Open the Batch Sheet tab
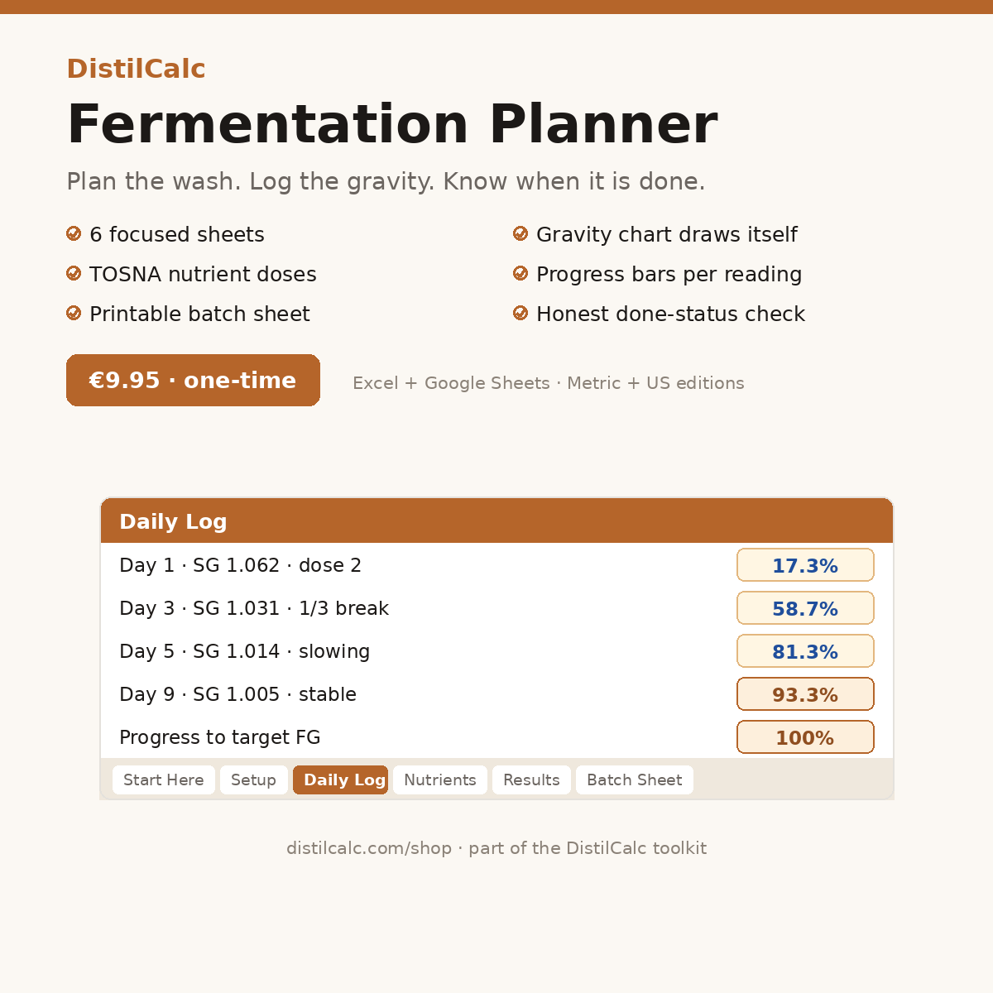Screen dimensions: 993x993 tap(635, 780)
